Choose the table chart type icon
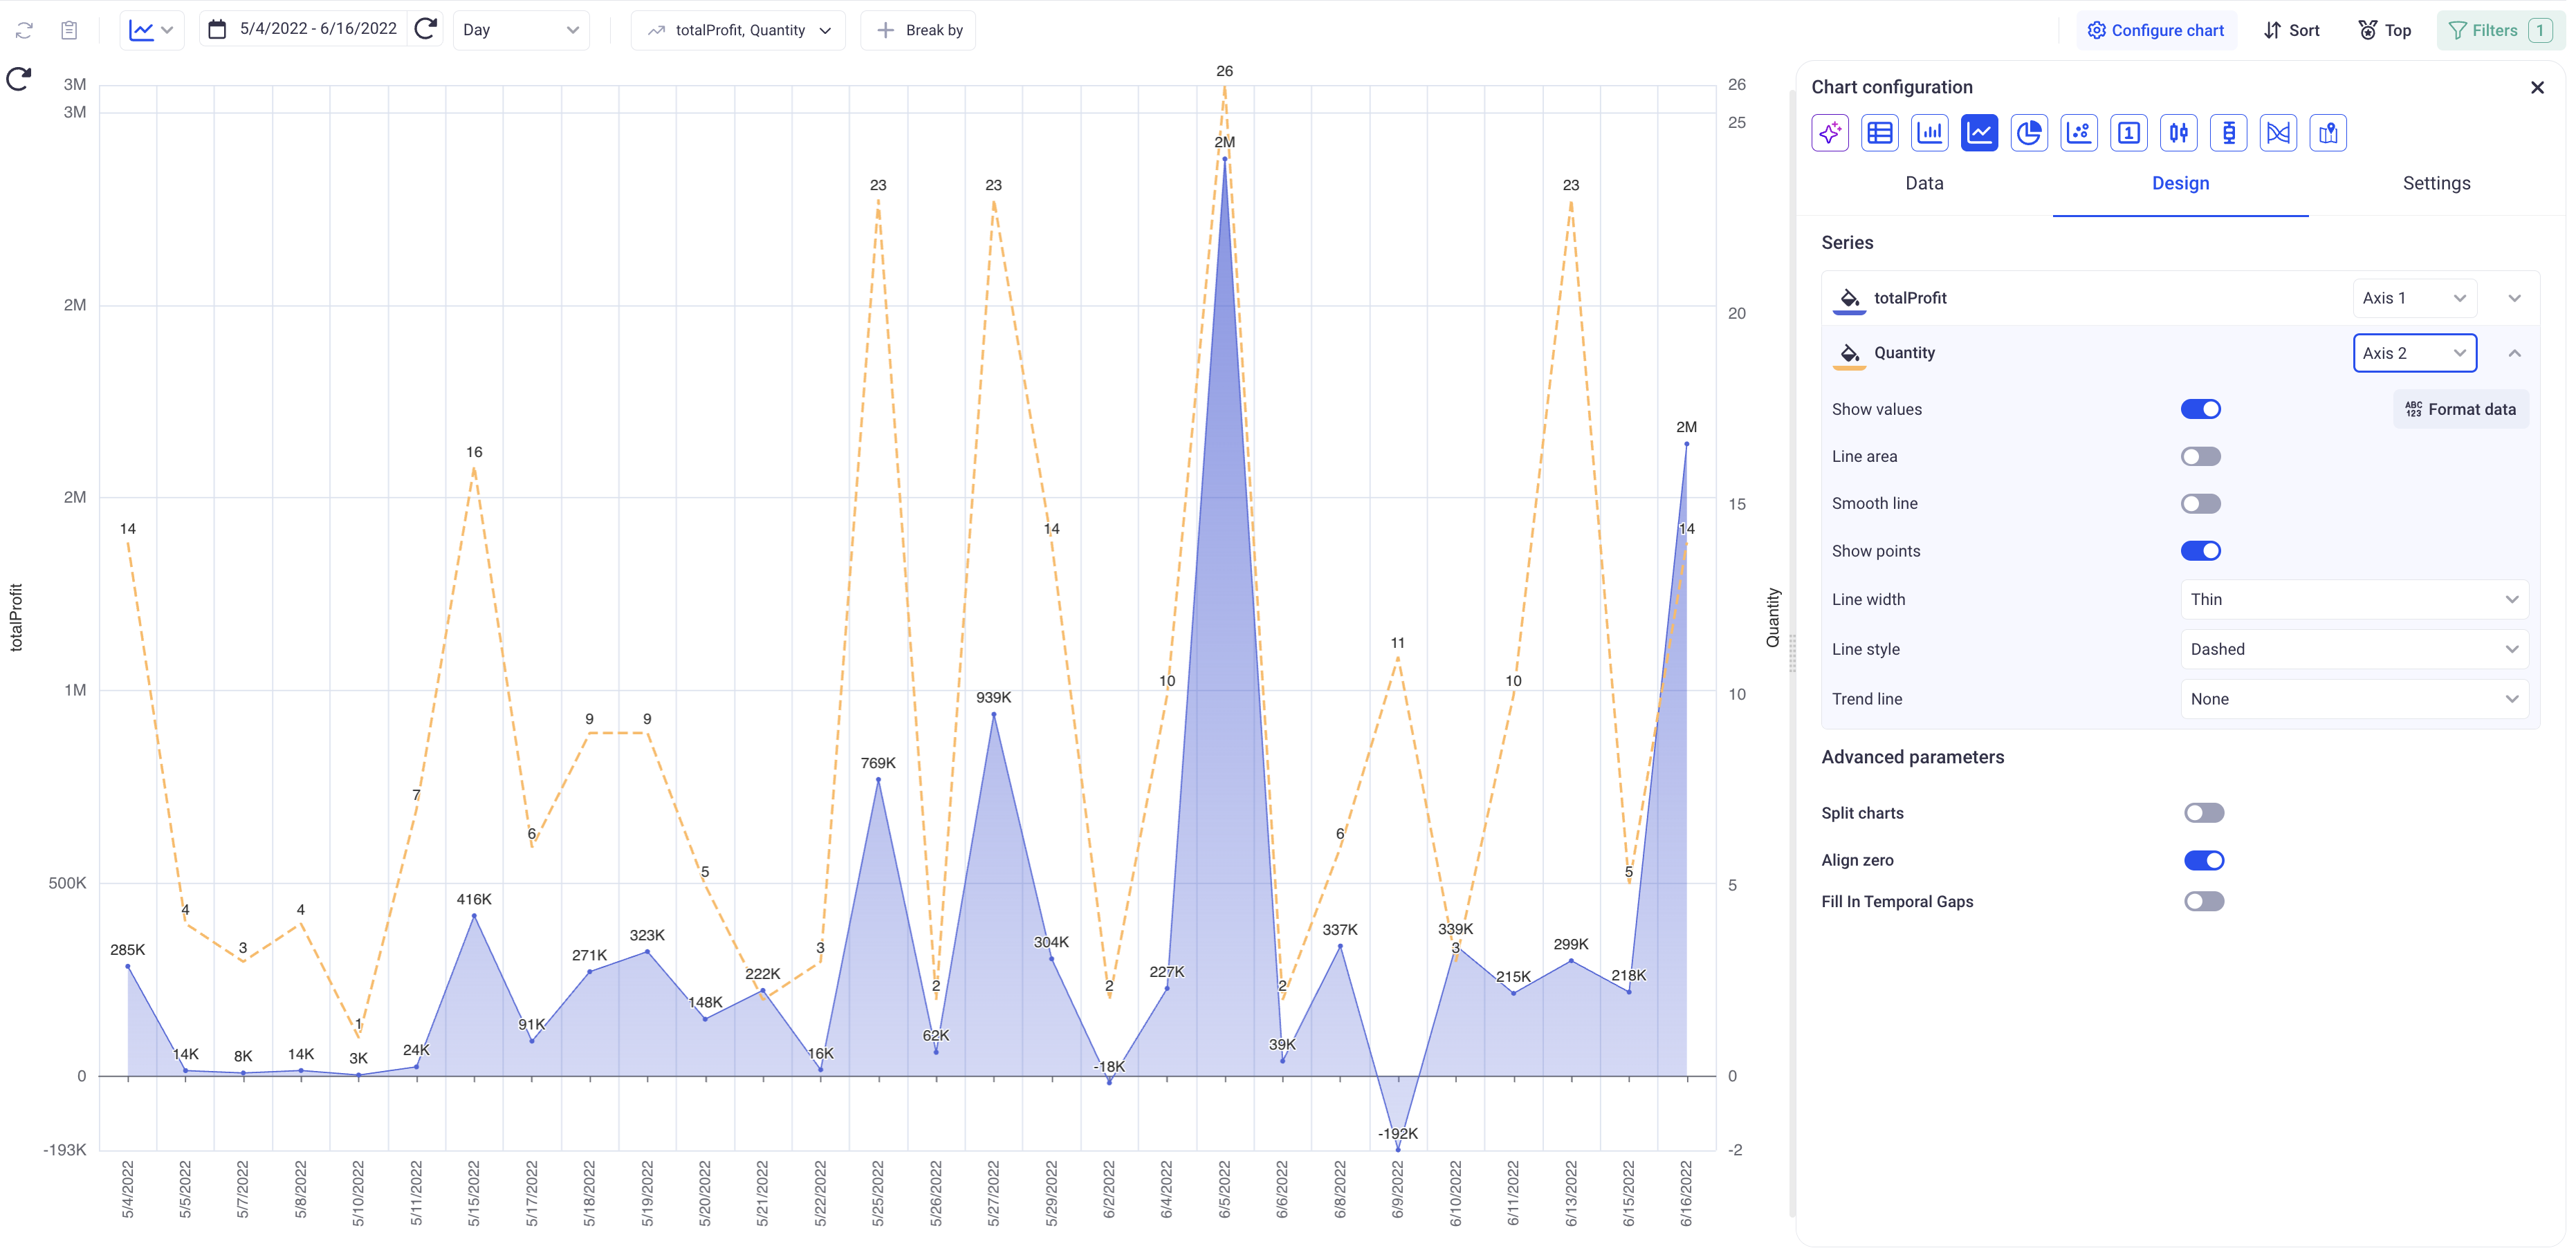The image size is (2576, 1257). (x=1880, y=133)
